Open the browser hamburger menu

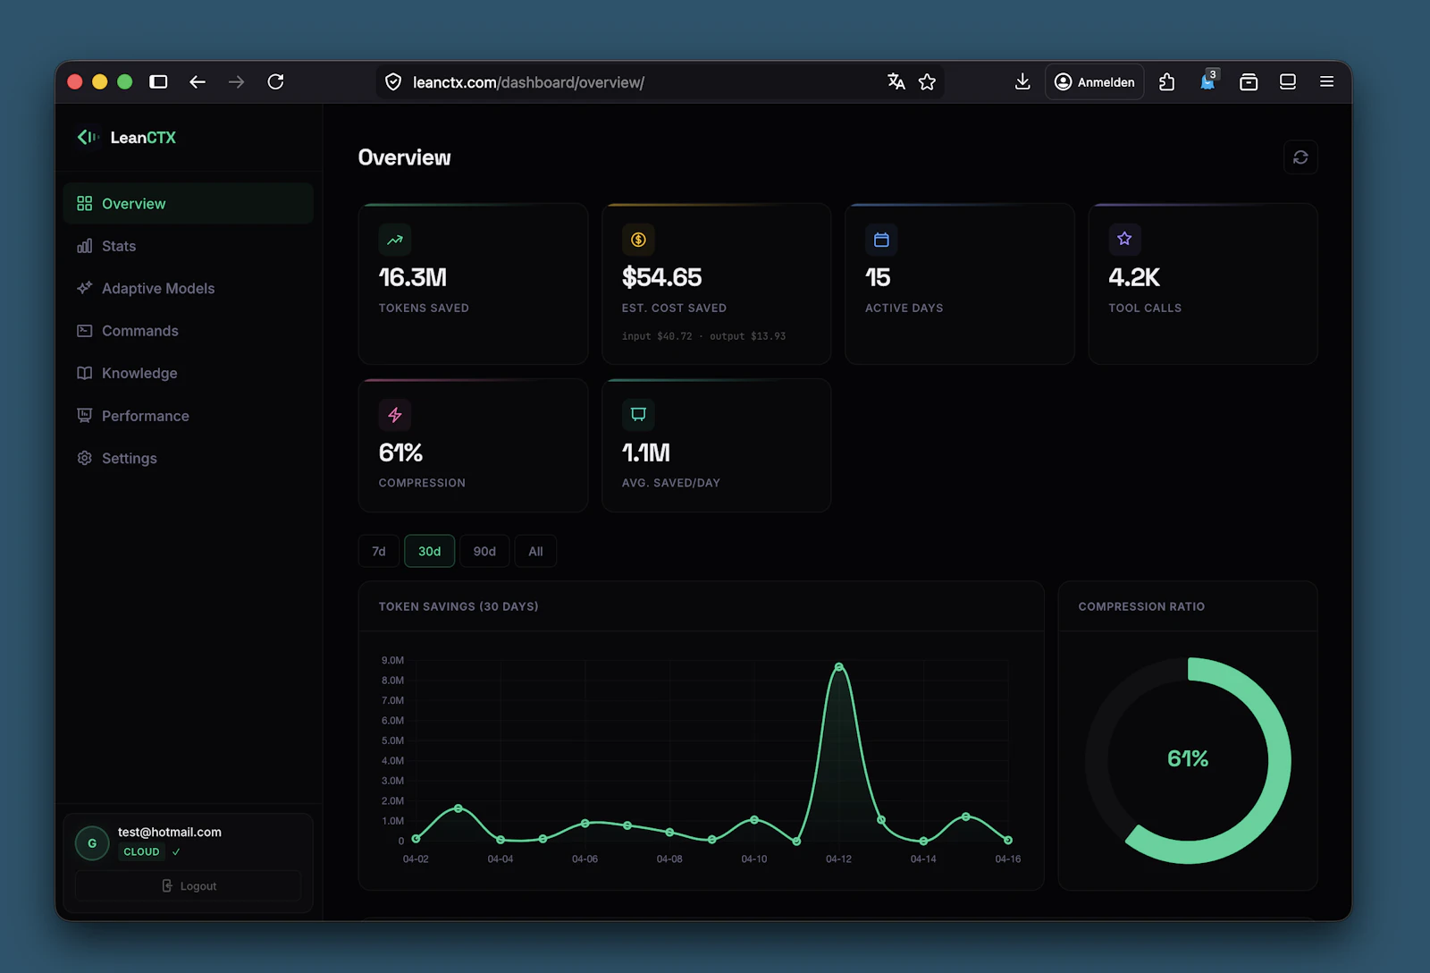point(1327,81)
